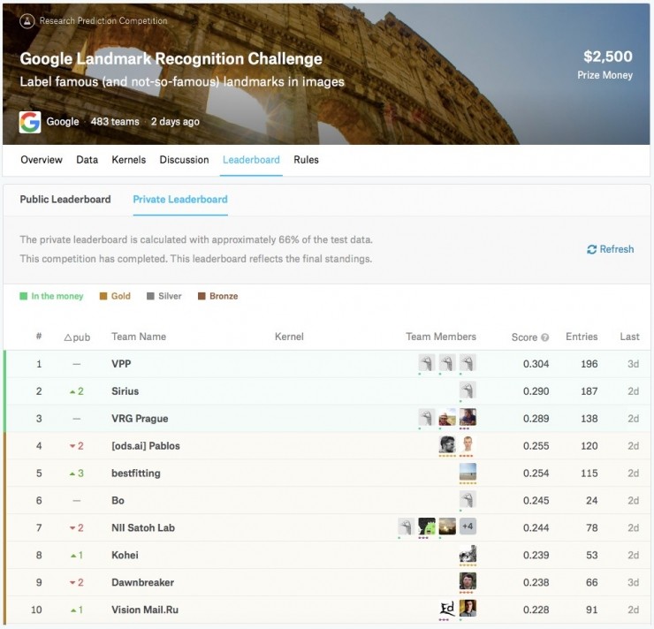Click score 0.245 in Bo row
Image resolution: width=654 pixels, height=629 pixels.
pyautogui.click(x=536, y=500)
